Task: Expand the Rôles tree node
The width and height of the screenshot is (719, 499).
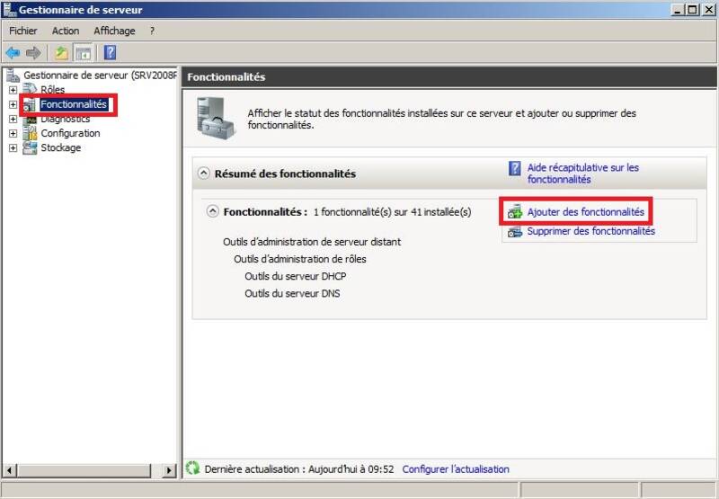Action: (x=13, y=90)
